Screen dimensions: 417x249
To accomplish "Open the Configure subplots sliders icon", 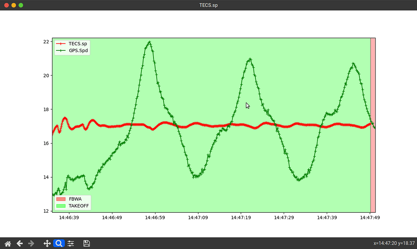I will (71, 243).
